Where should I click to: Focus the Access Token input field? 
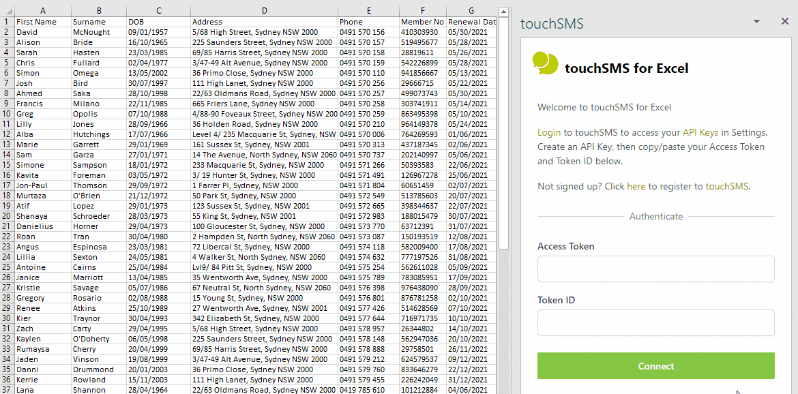pos(655,269)
